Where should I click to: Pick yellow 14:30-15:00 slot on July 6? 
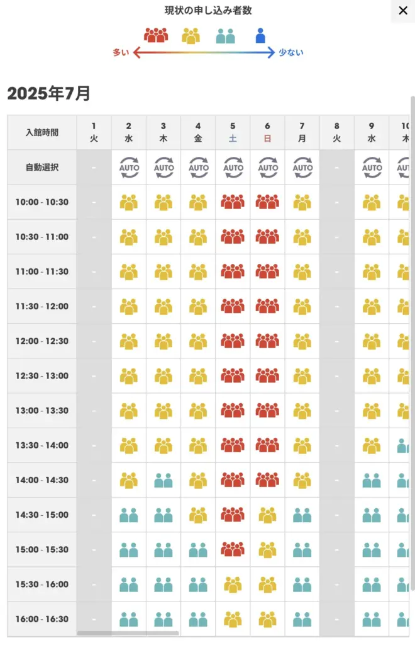267,515
